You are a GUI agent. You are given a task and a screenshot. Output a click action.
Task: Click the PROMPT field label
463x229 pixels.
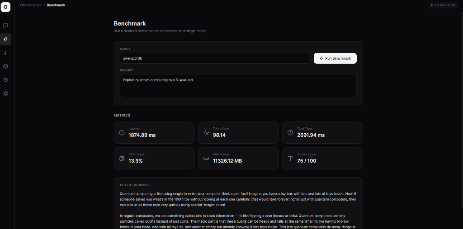[127, 70]
